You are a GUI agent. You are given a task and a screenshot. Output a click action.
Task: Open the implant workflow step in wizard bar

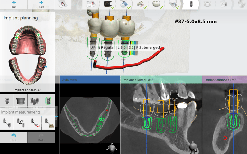click(191, 4)
